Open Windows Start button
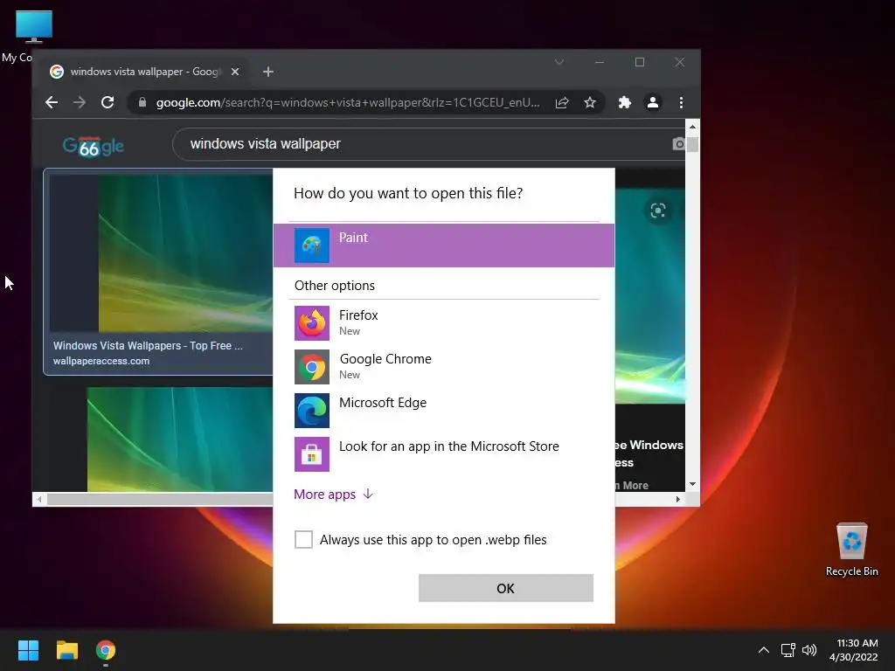 (x=28, y=650)
